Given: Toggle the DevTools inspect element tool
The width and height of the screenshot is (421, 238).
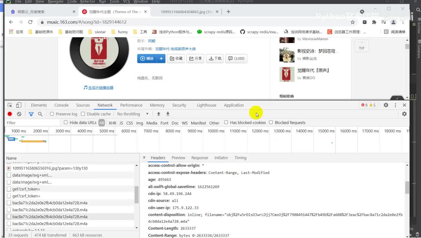Looking at the screenshot, I should pyautogui.click(x=10, y=105).
